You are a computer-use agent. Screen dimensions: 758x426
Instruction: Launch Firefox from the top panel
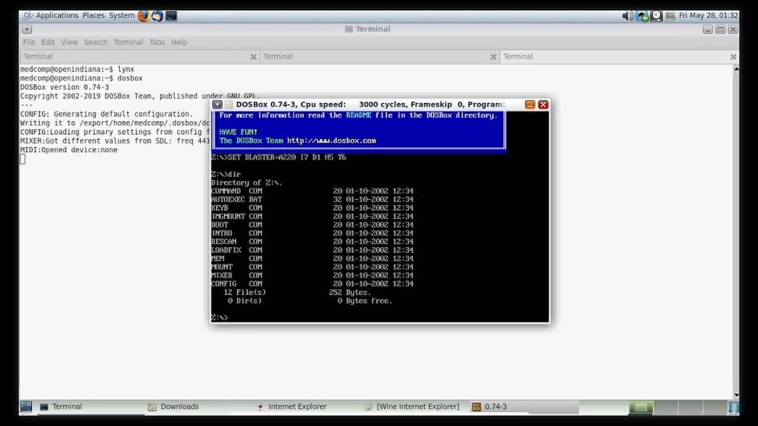pyautogui.click(x=144, y=15)
